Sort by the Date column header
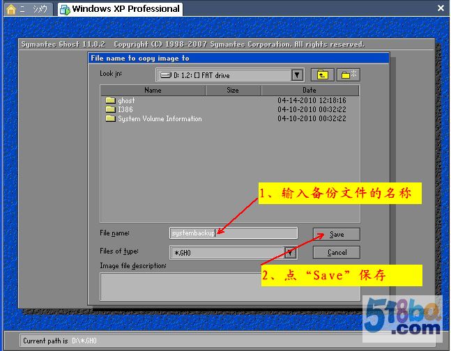451x351 pixels. point(309,91)
